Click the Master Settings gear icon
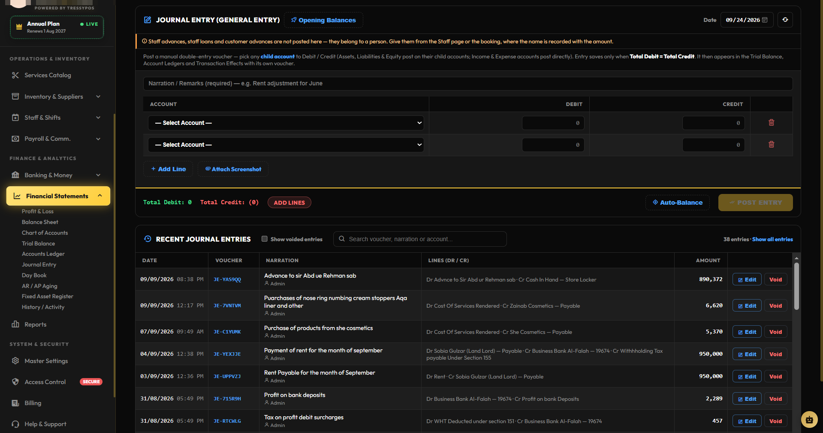The width and height of the screenshot is (823, 433). click(x=15, y=361)
